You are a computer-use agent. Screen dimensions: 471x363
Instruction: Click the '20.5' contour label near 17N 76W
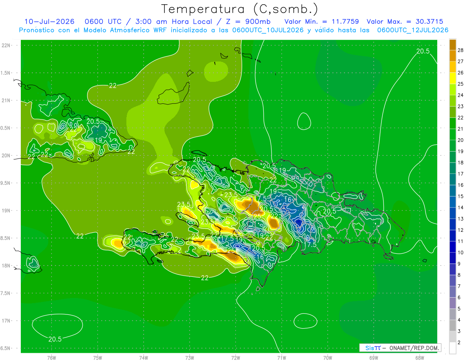pos(55,340)
